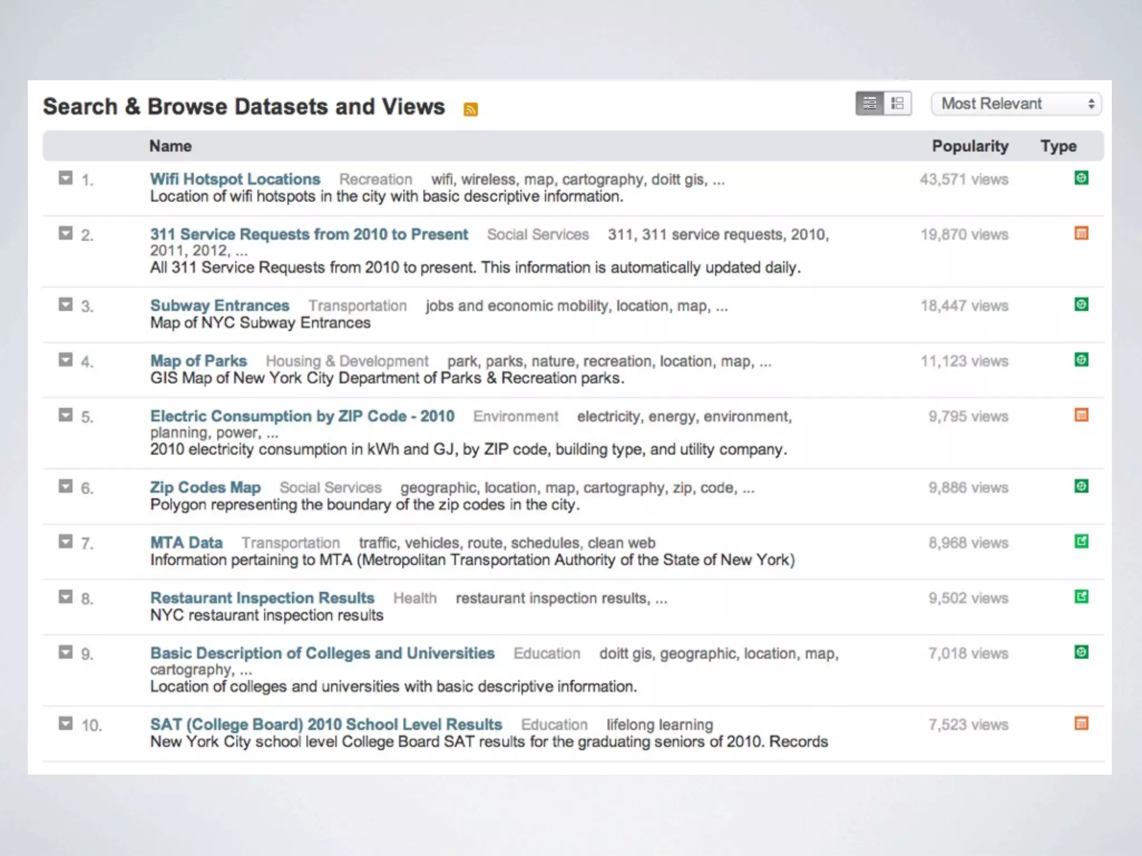Expand row 10 SAT results details arrow
This screenshot has width=1142, height=856.
coord(66,723)
